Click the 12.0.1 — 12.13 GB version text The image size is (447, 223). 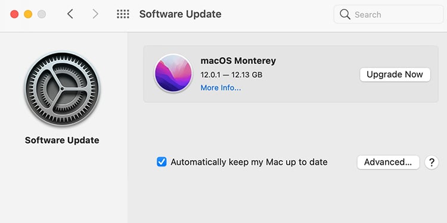click(231, 75)
